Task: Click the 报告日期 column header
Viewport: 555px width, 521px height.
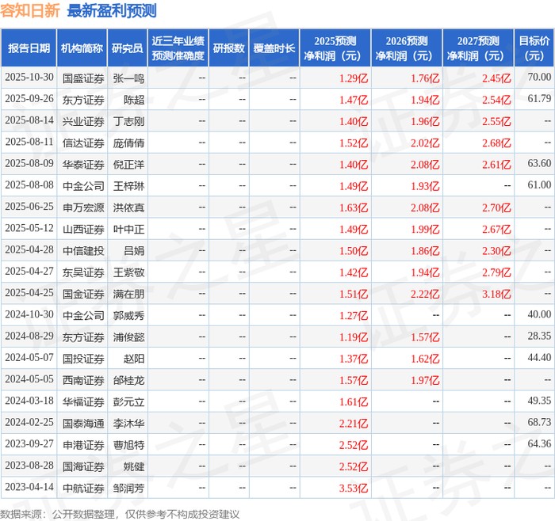Action: 29,48
